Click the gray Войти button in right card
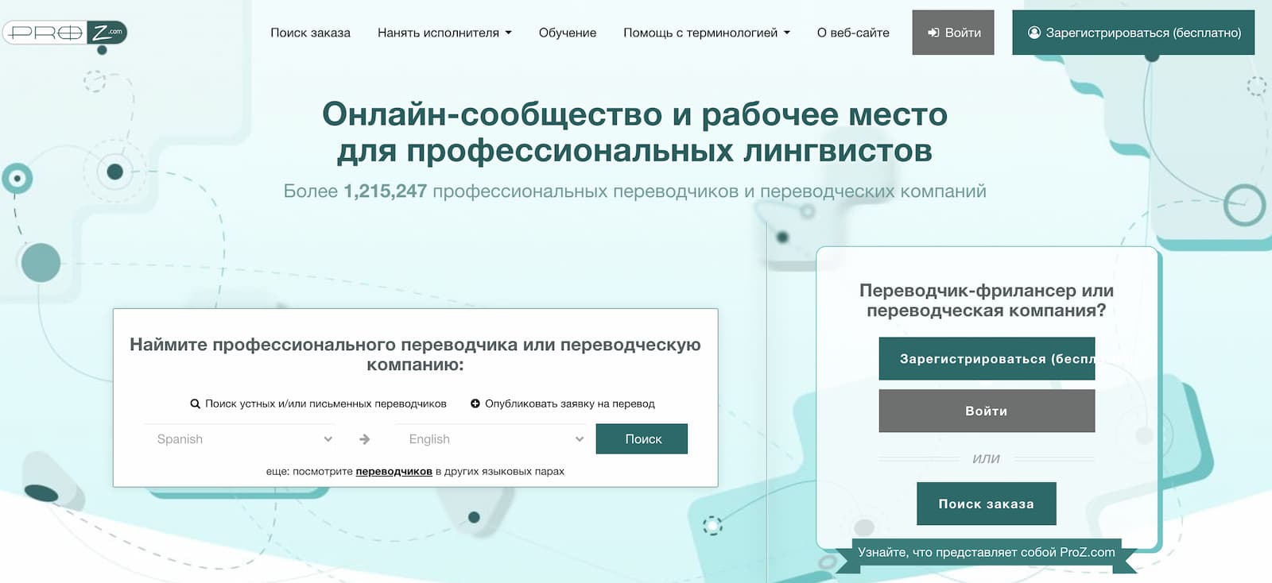This screenshot has width=1272, height=583. click(x=987, y=411)
